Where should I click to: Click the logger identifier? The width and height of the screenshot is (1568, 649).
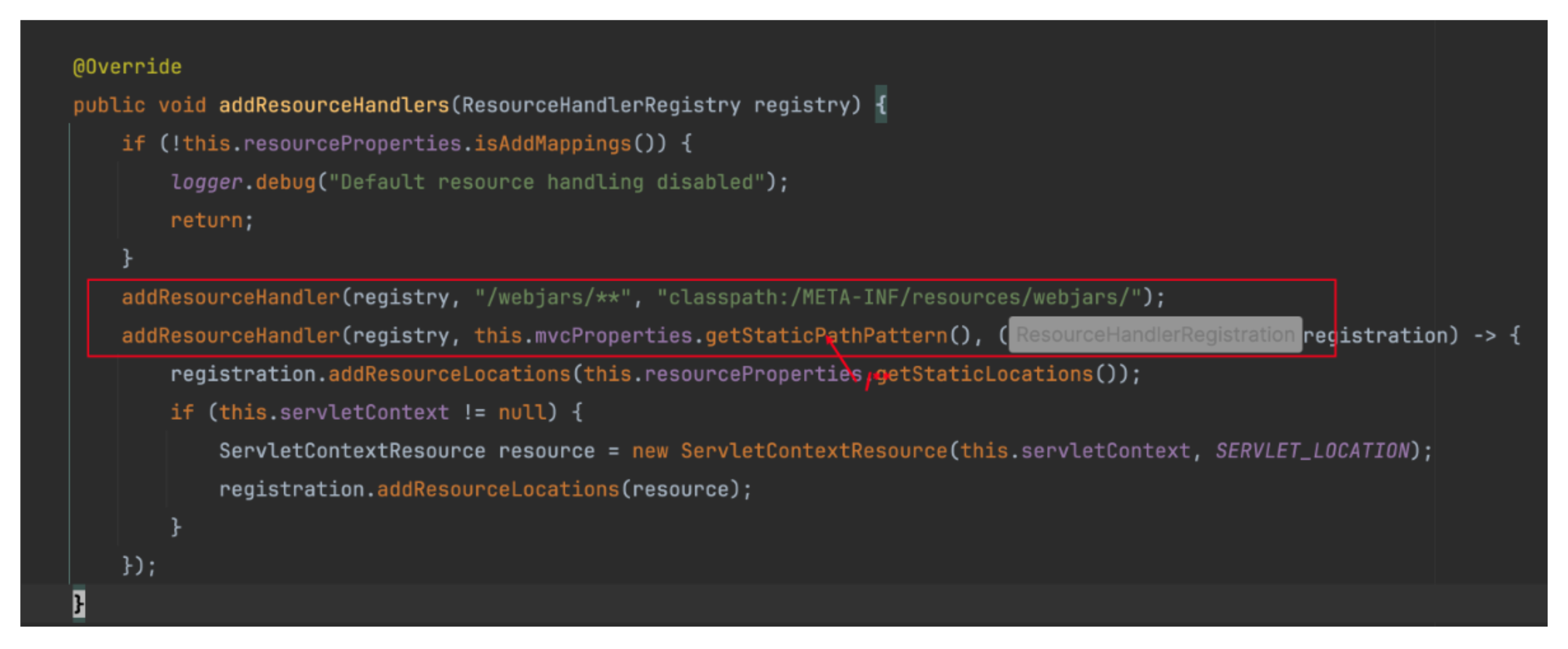click(x=206, y=182)
